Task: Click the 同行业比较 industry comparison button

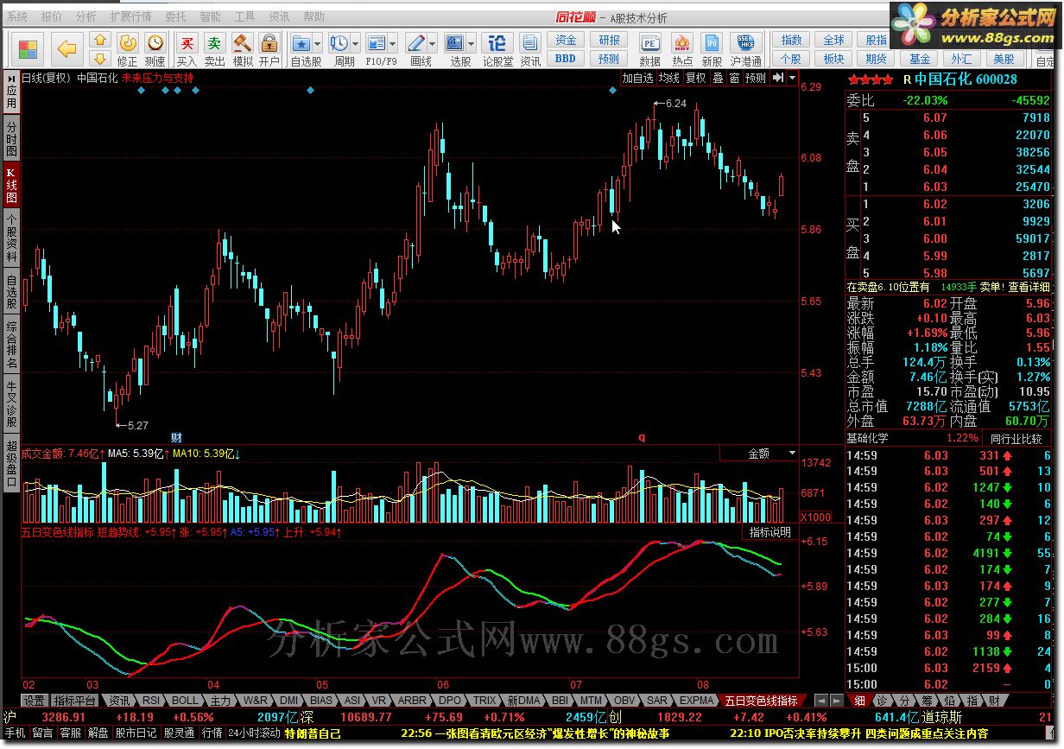Action: [1016, 439]
